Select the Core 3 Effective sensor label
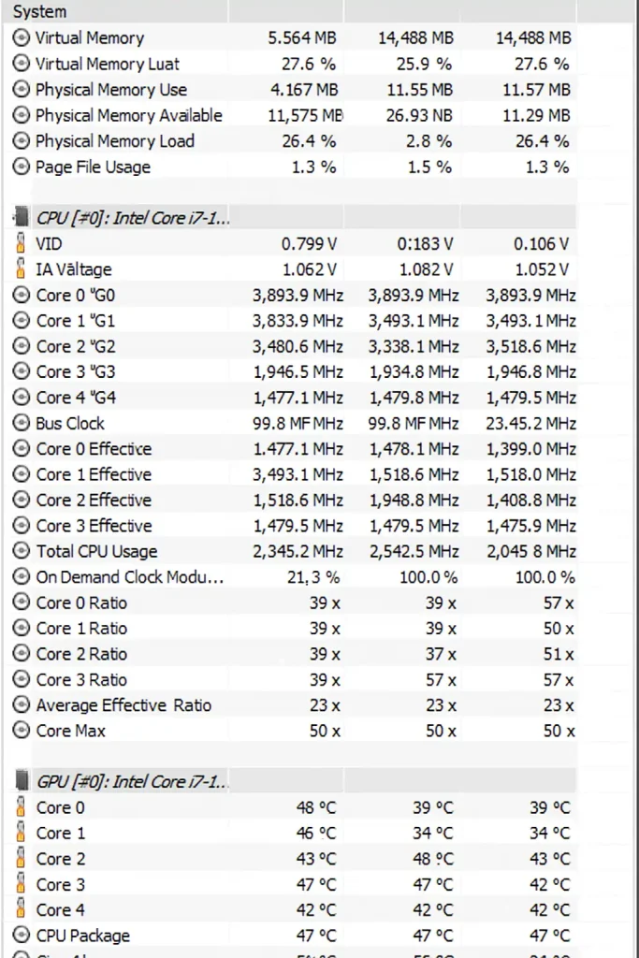Viewport: 639px width, 958px height. point(94,526)
